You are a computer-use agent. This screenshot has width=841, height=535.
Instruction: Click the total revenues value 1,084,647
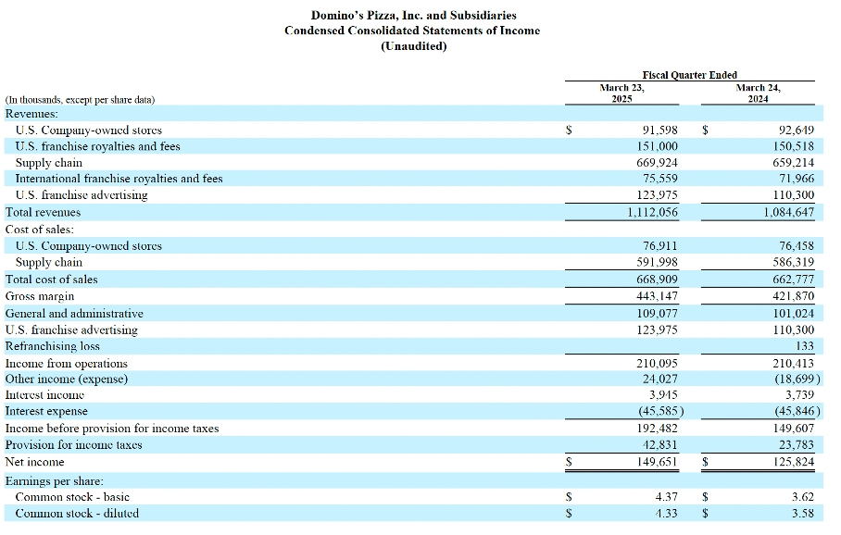788,212
